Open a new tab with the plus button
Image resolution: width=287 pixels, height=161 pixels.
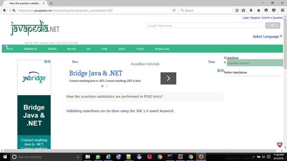coord(51,3)
